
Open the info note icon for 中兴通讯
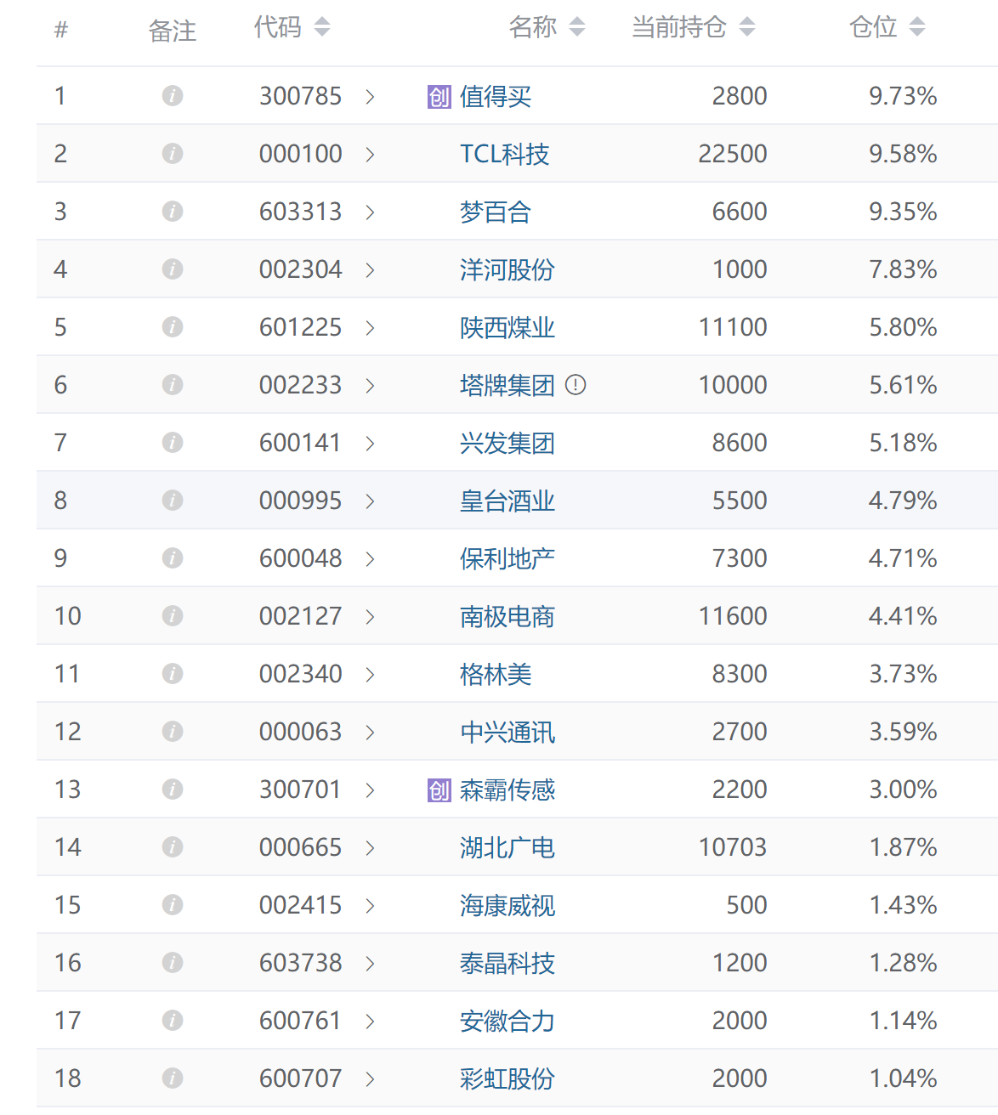(173, 731)
